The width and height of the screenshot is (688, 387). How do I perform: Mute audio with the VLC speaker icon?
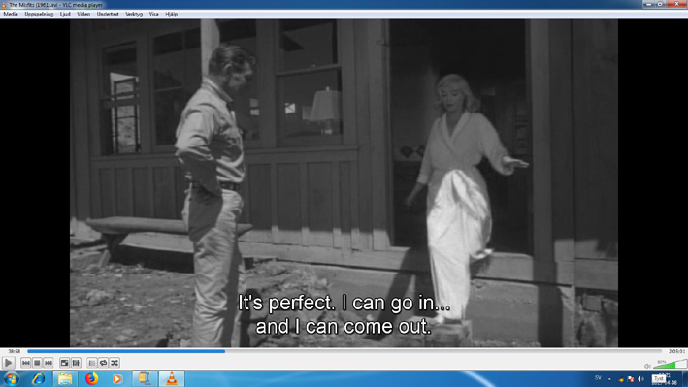pyautogui.click(x=647, y=366)
